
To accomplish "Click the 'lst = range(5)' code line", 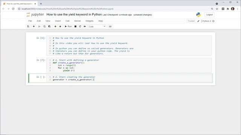I will 67,65.
